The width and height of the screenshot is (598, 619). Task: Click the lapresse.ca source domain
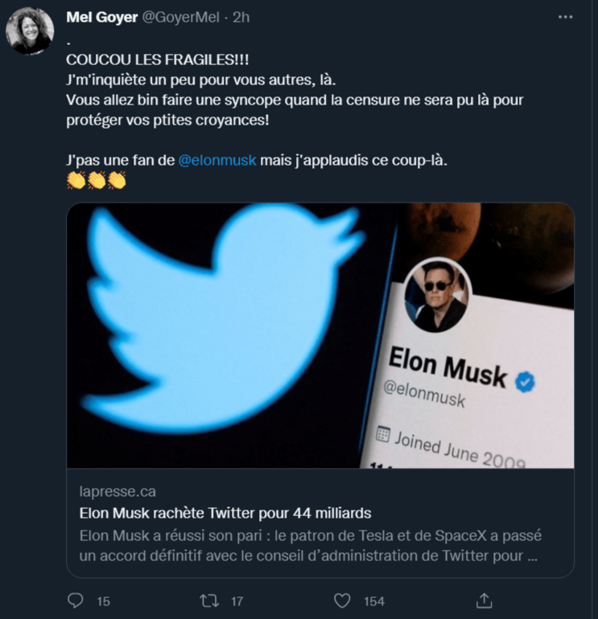coord(118,490)
